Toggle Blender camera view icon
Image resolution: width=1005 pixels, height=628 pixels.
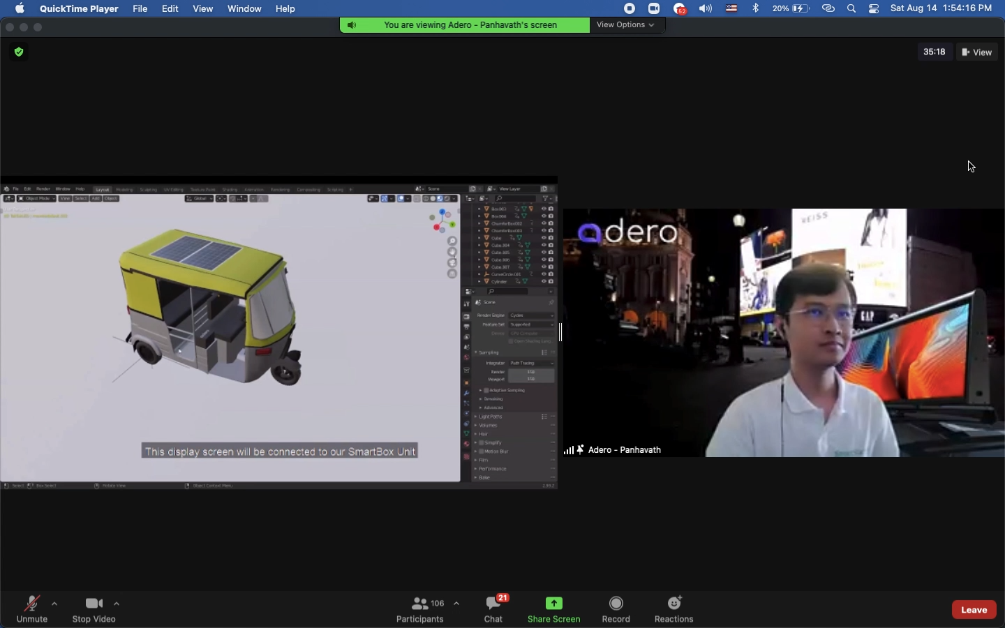pyautogui.click(x=453, y=264)
